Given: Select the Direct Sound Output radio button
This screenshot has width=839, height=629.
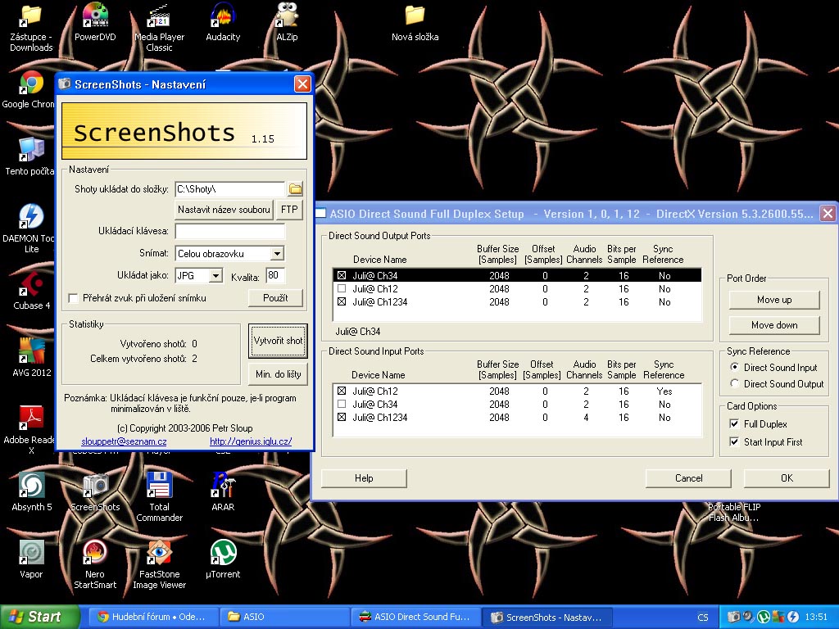Looking at the screenshot, I should pyautogui.click(x=735, y=383).
